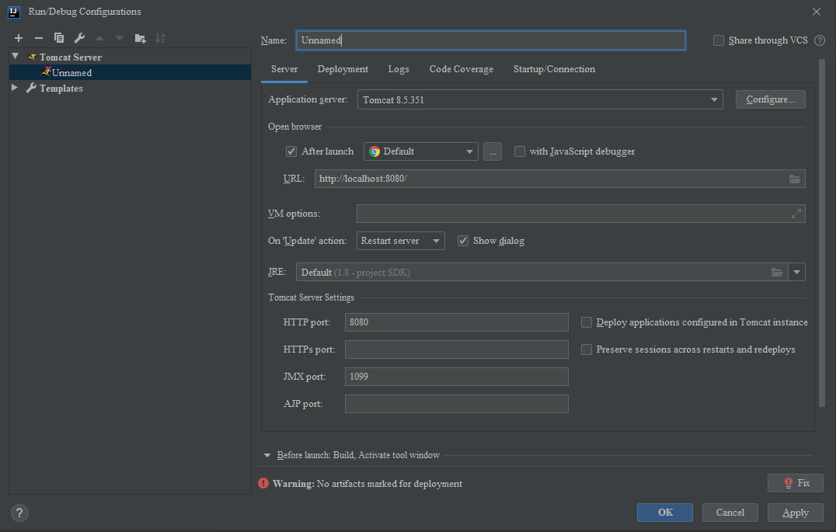The image size is (836, 532).
Task: Switch to the Startup/Connection tab
Action: click(x=554, y=69)
